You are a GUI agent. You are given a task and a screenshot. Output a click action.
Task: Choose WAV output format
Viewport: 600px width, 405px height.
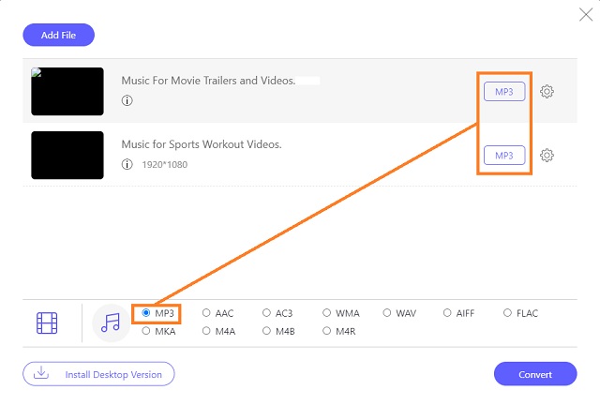(x=387, y=313)
